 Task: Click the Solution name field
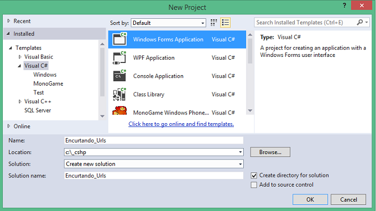[x=154, y=176]
